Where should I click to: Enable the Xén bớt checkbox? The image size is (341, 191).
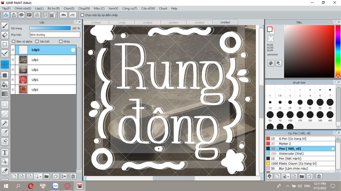[37, 41]
